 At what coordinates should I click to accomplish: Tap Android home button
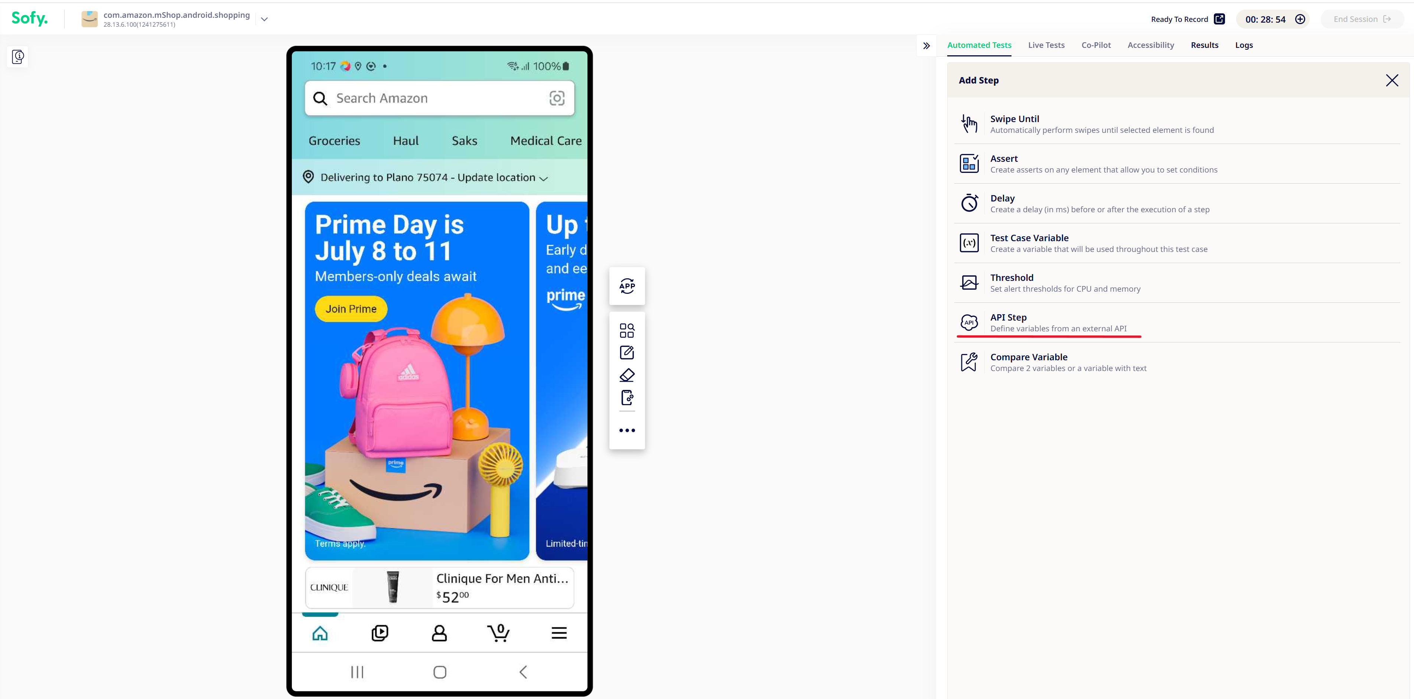click(x=440, y=672)
